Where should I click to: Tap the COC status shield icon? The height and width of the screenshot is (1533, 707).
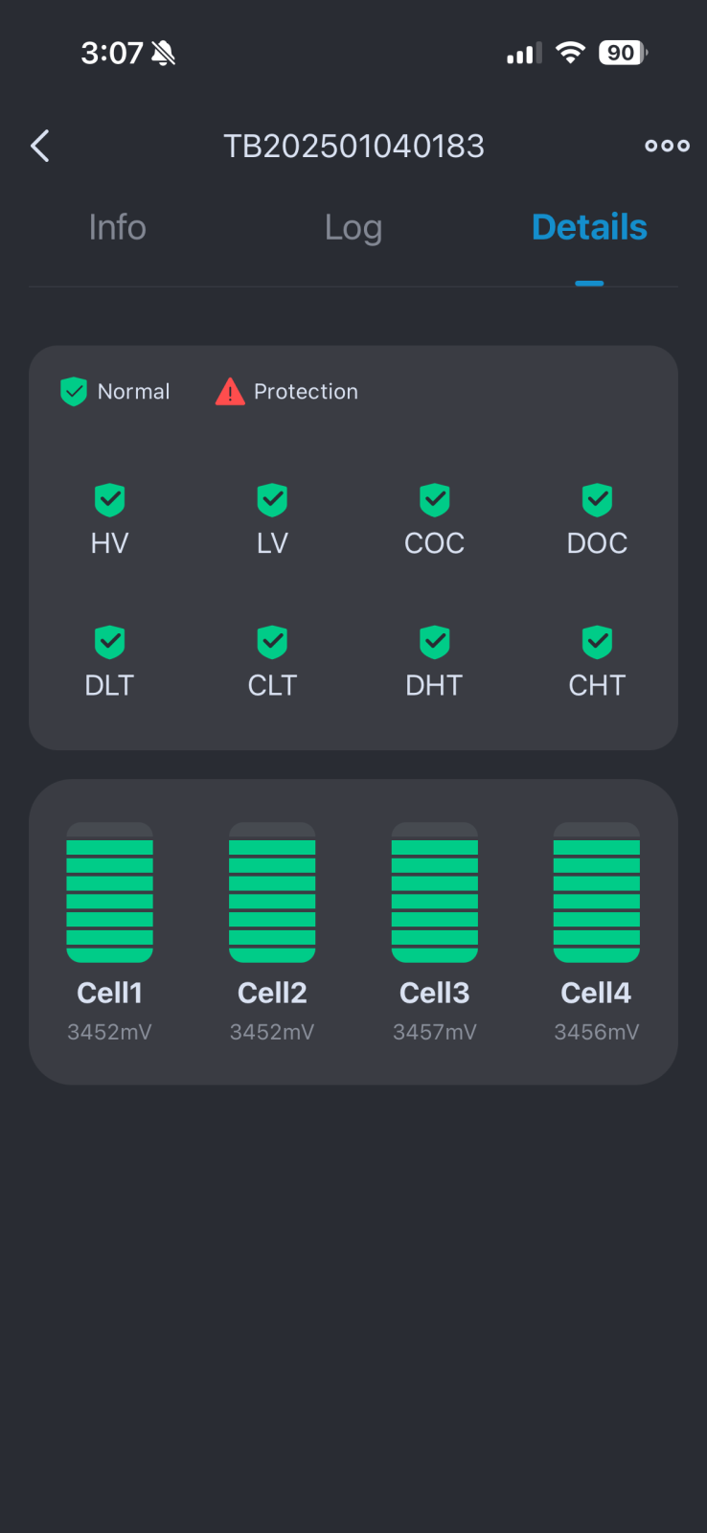click(435, 499)
